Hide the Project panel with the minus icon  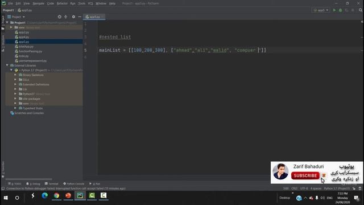(80, 17)
